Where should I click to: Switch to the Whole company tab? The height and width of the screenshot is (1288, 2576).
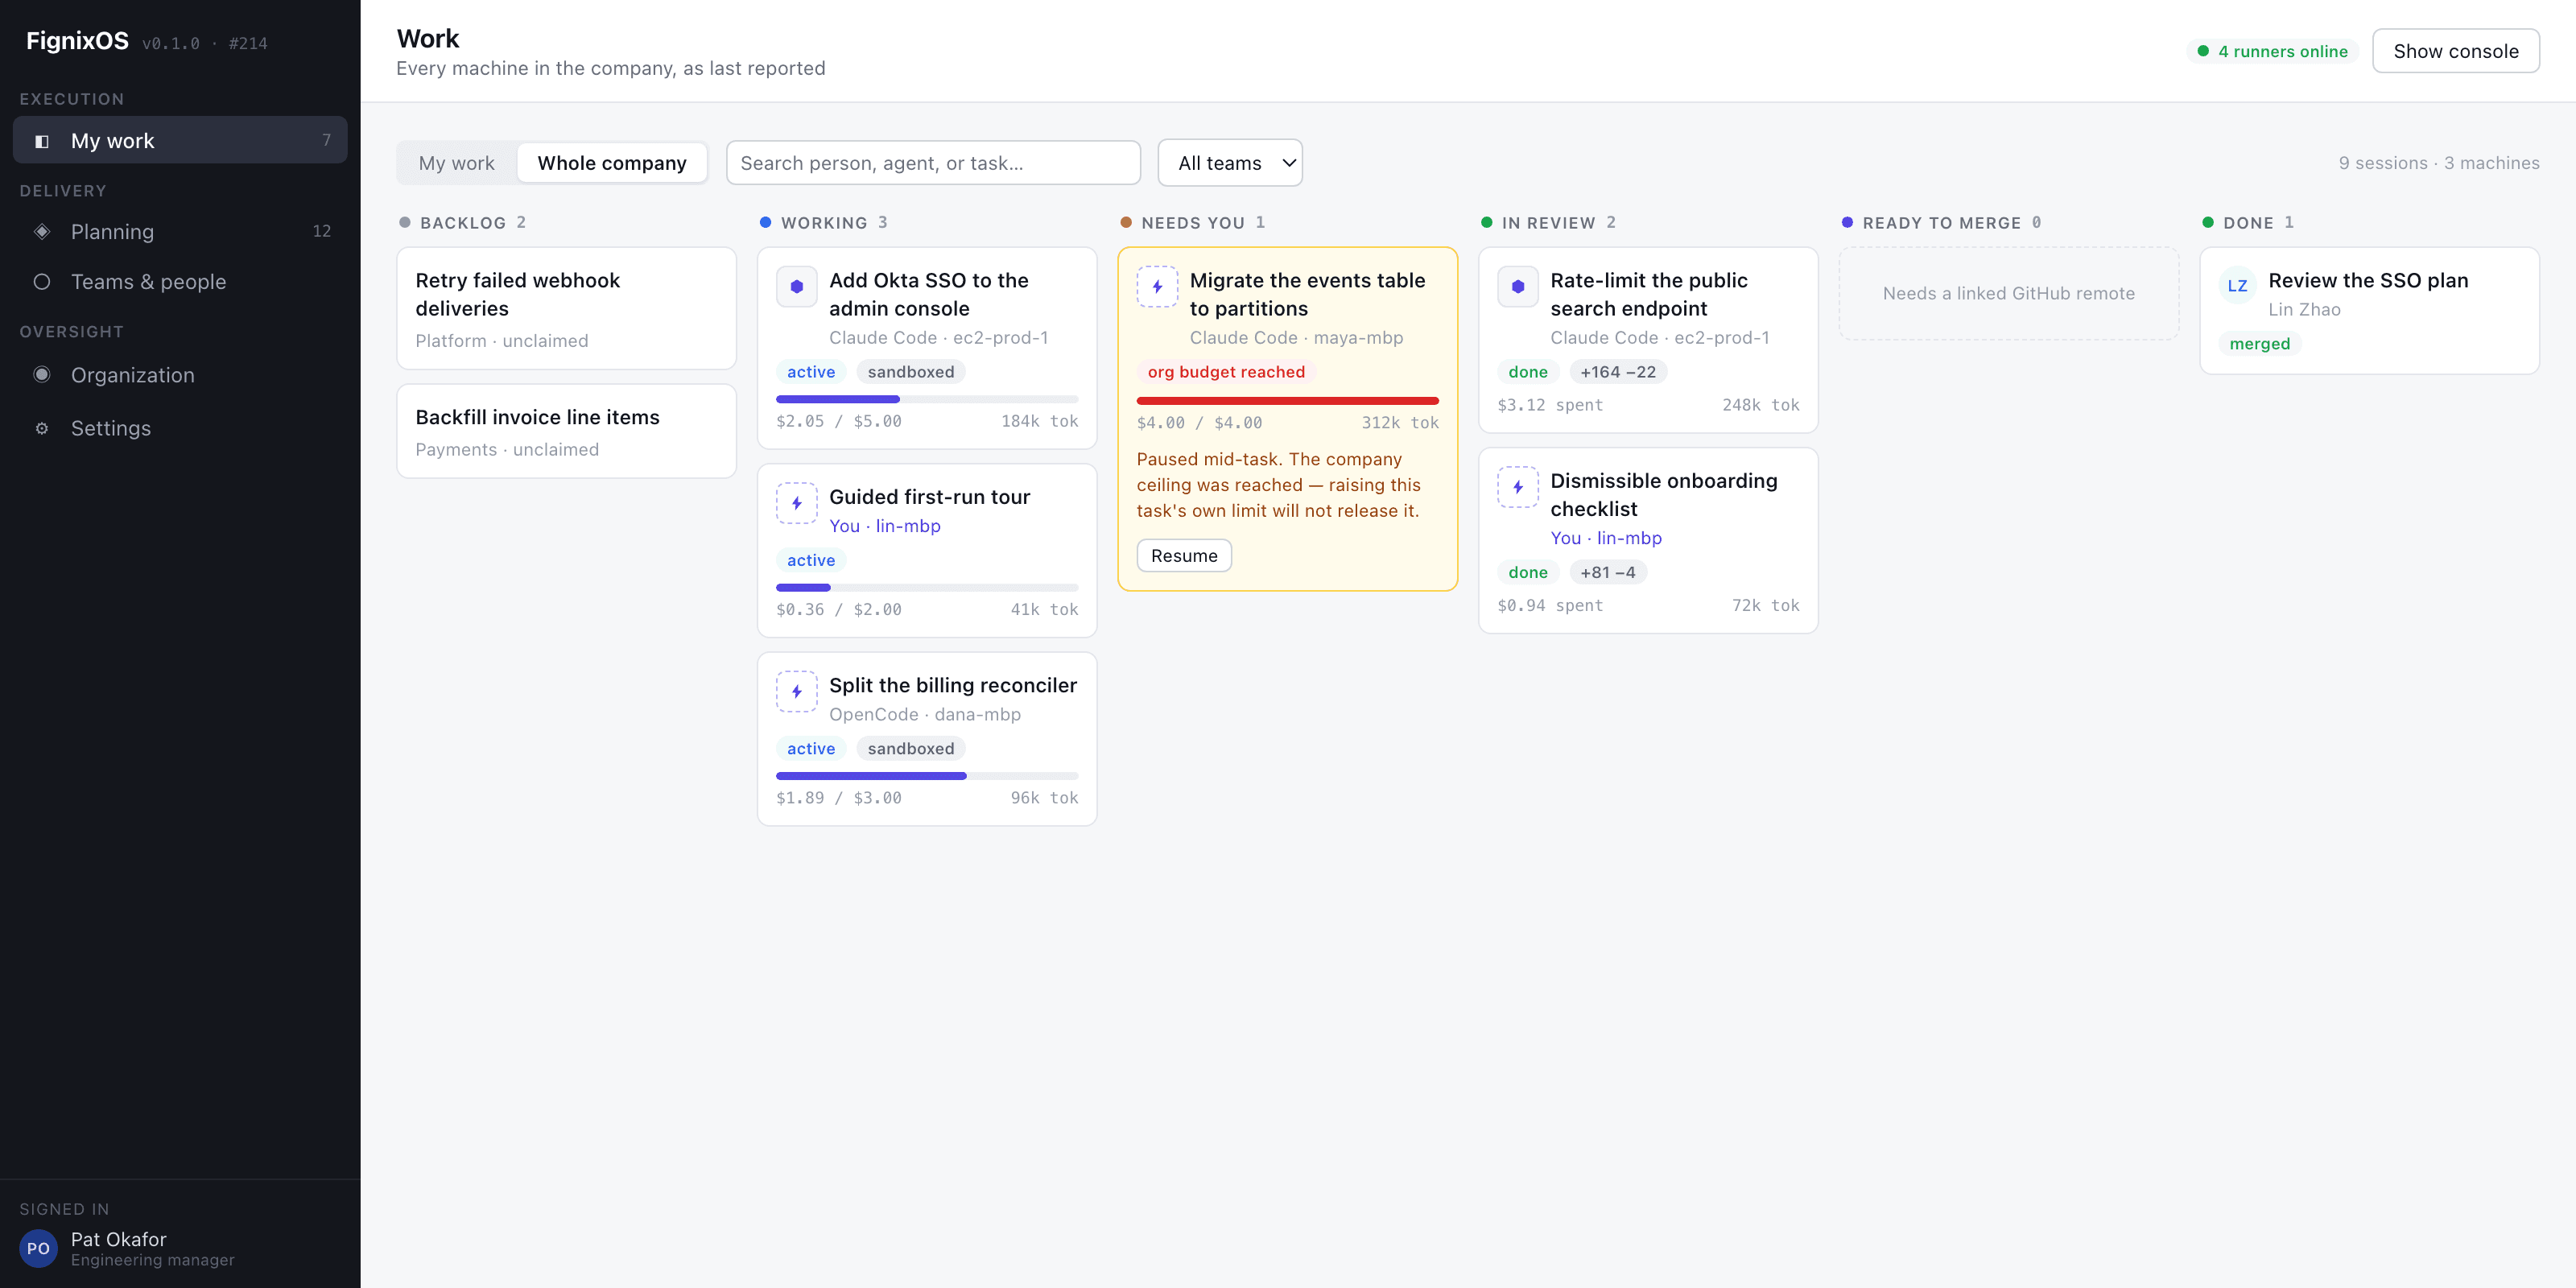[x=612, y=163]
